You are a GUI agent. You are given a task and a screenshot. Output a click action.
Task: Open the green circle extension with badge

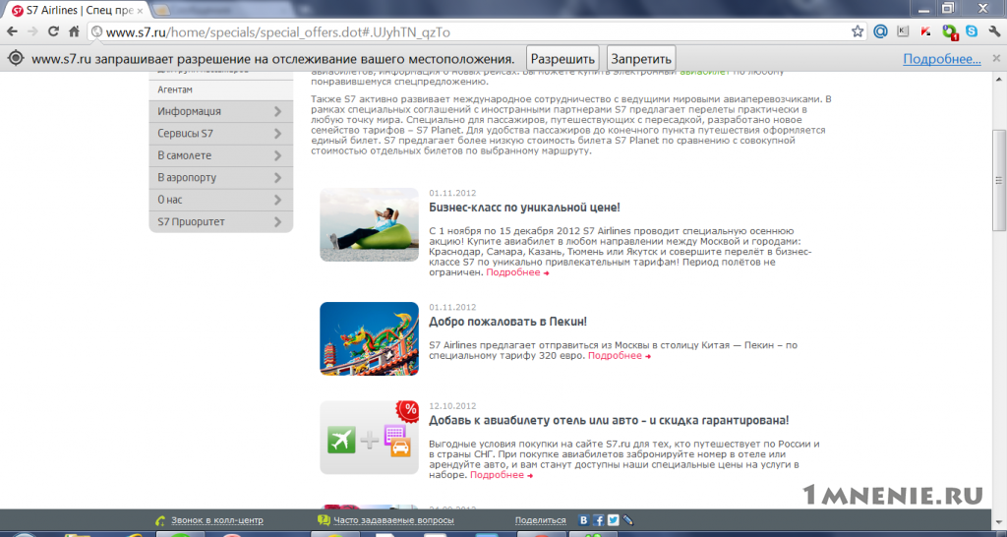[949, 32]
